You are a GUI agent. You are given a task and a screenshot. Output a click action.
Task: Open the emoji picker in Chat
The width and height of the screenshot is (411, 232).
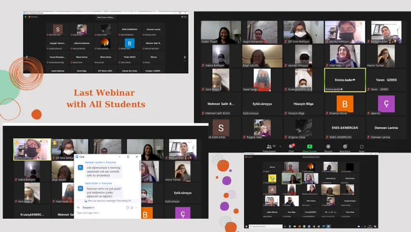[132, 208]
